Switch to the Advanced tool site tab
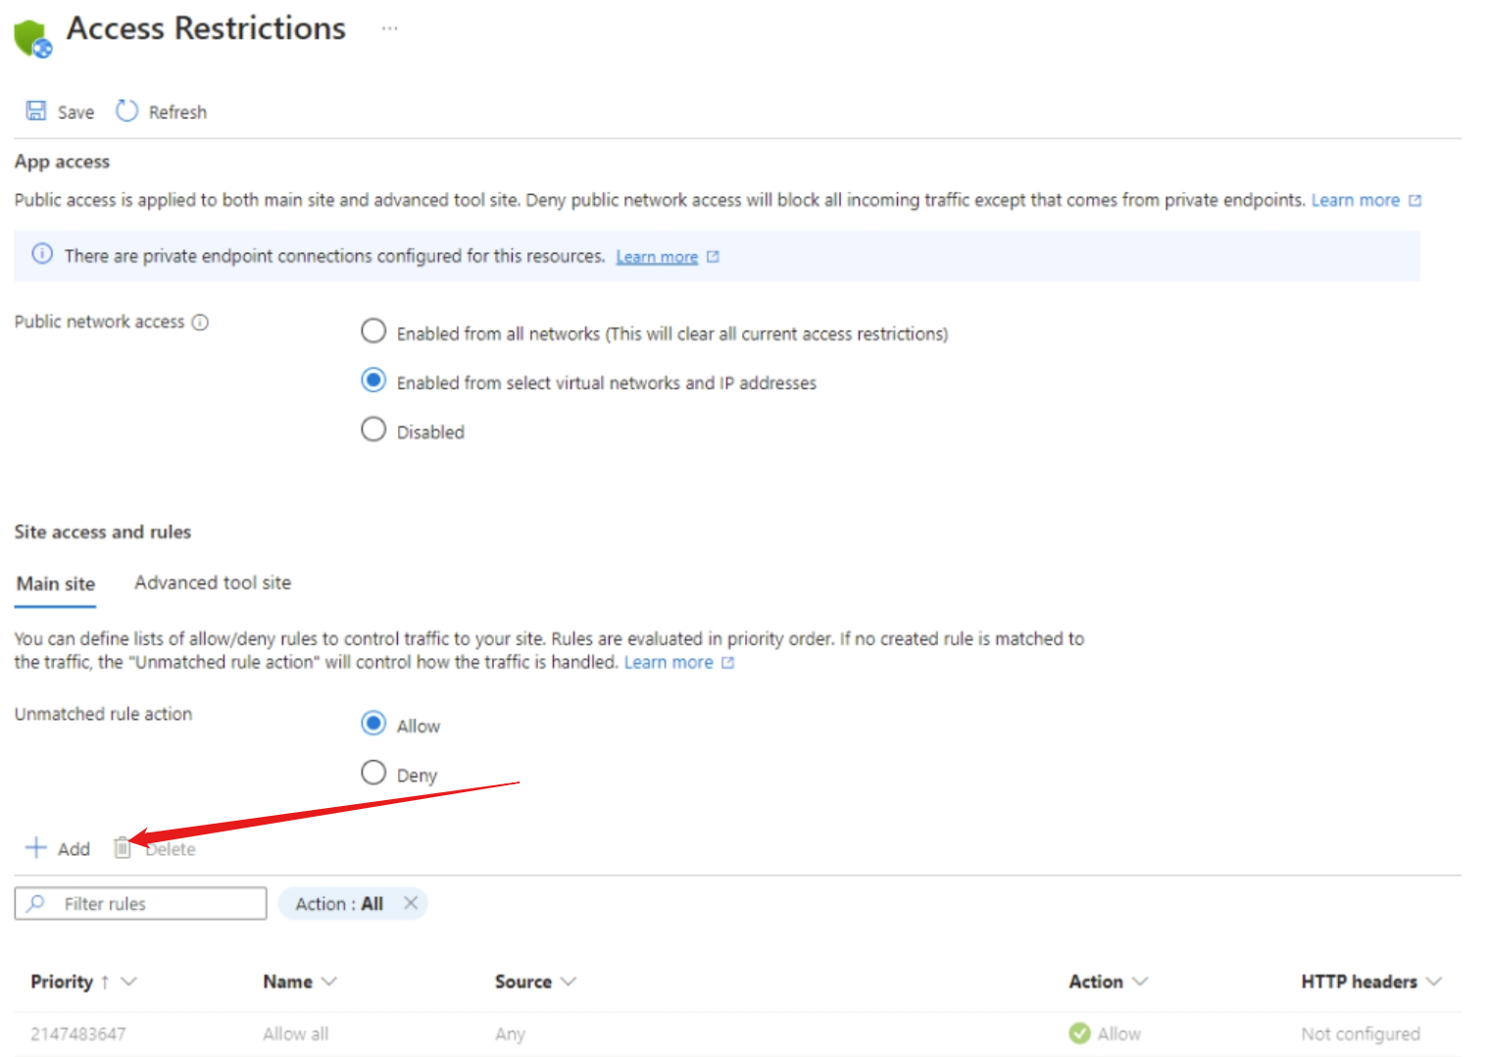This screenshot has width=1489, height=1057. coord(213,582)
